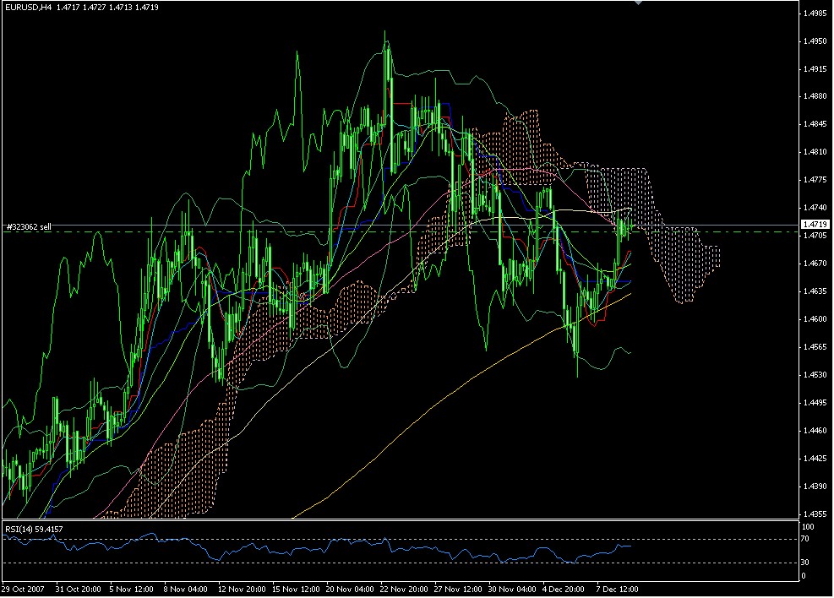Click the 1.4810 price axis label

point(815,152)
